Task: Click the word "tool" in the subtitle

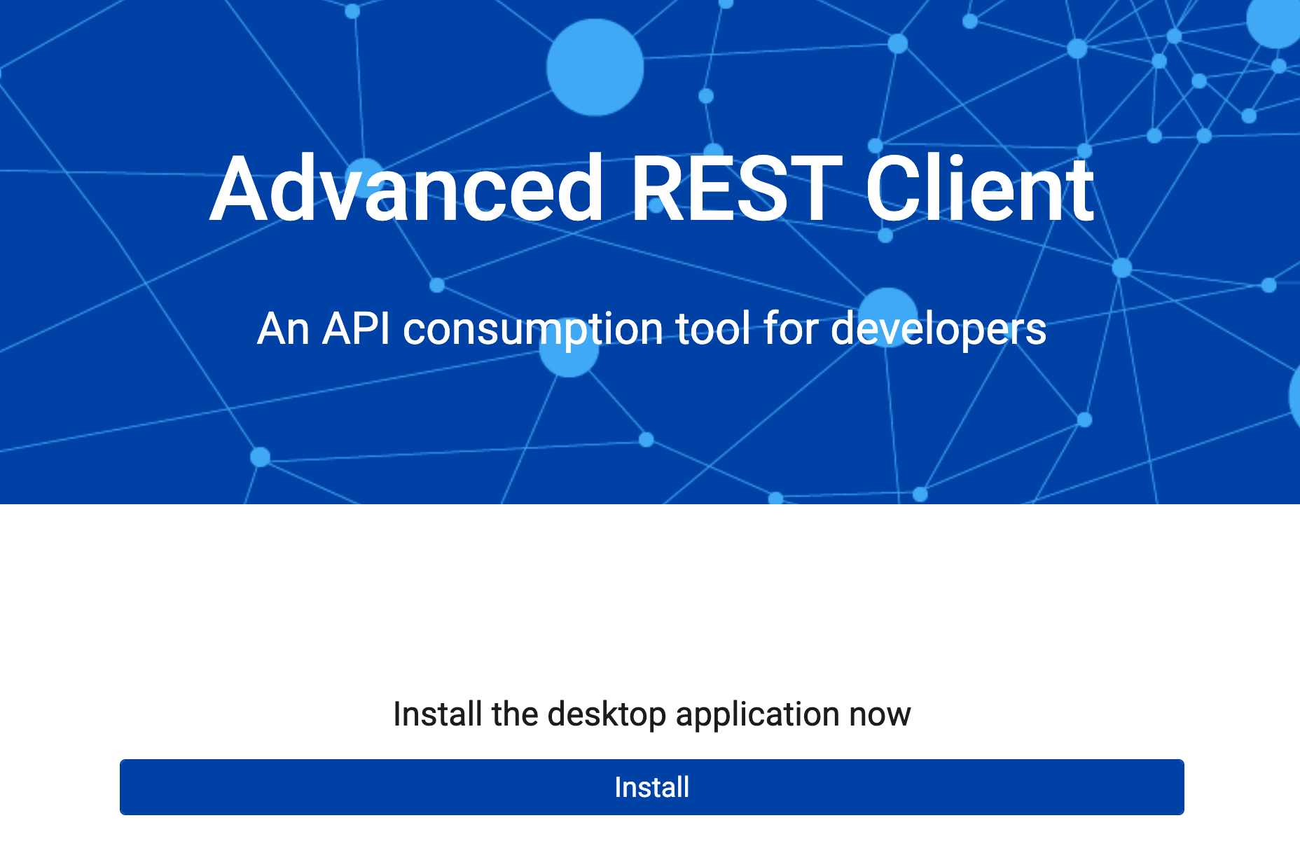Action: click(714, 328)
